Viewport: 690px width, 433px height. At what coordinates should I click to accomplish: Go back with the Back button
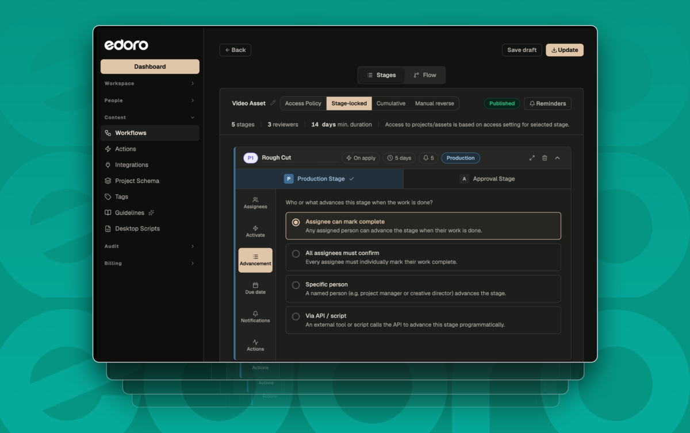tap(235, 50)
